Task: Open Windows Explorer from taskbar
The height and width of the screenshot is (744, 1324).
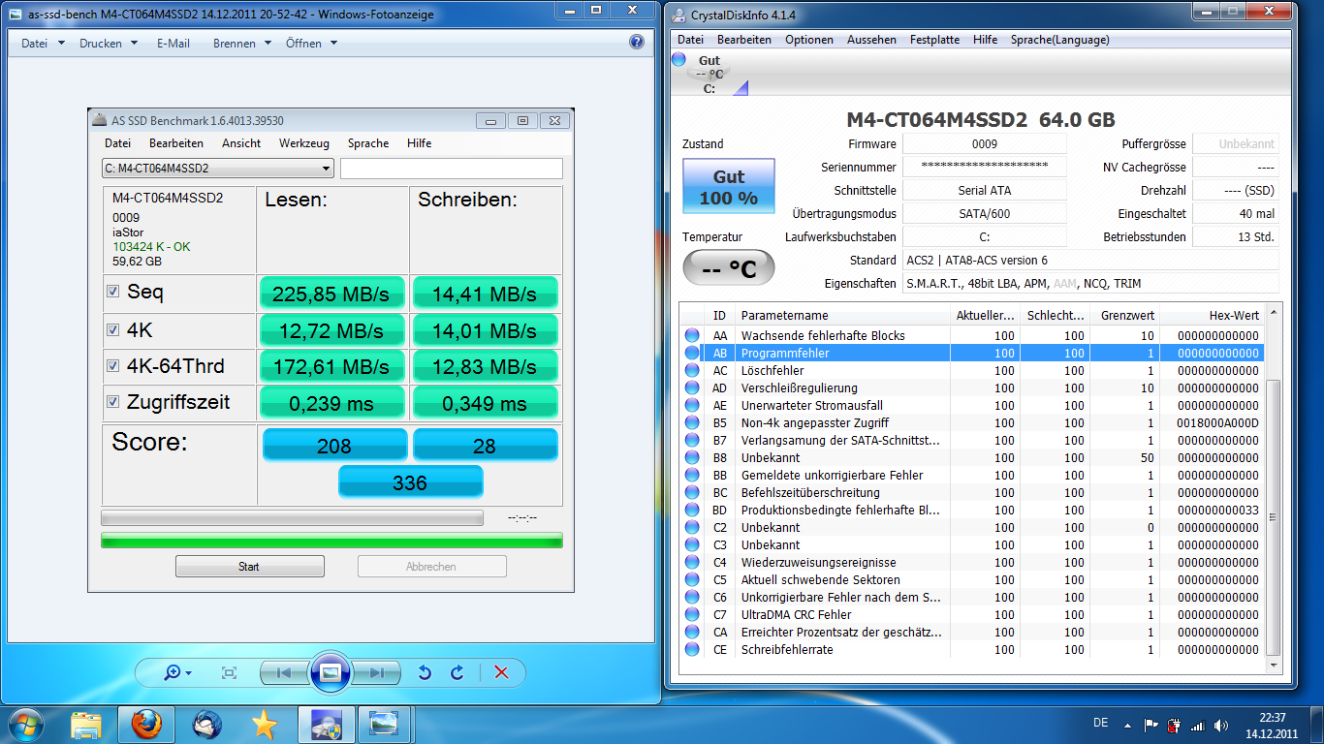Action: coord(86,724)
